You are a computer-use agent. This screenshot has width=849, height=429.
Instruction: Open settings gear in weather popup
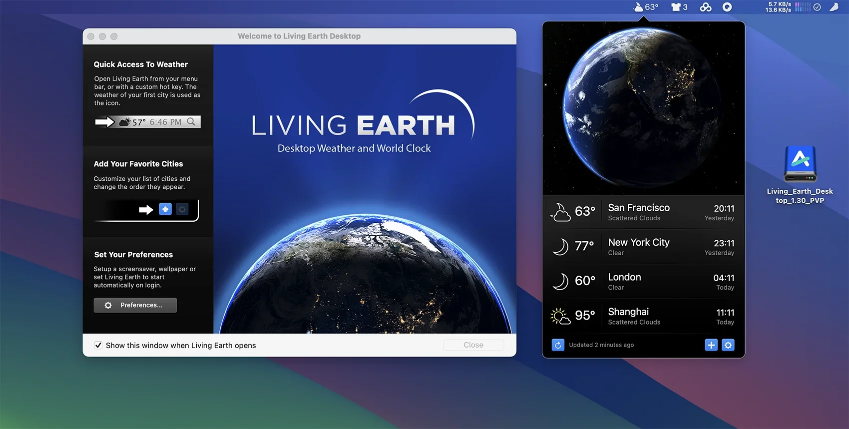coord(728,345)
